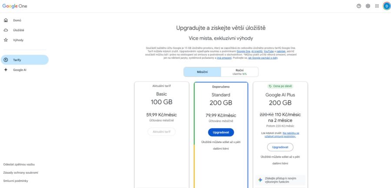Click the Výhody star icon
The width and height of the screenshot is (391, 188).
(6, 40)
